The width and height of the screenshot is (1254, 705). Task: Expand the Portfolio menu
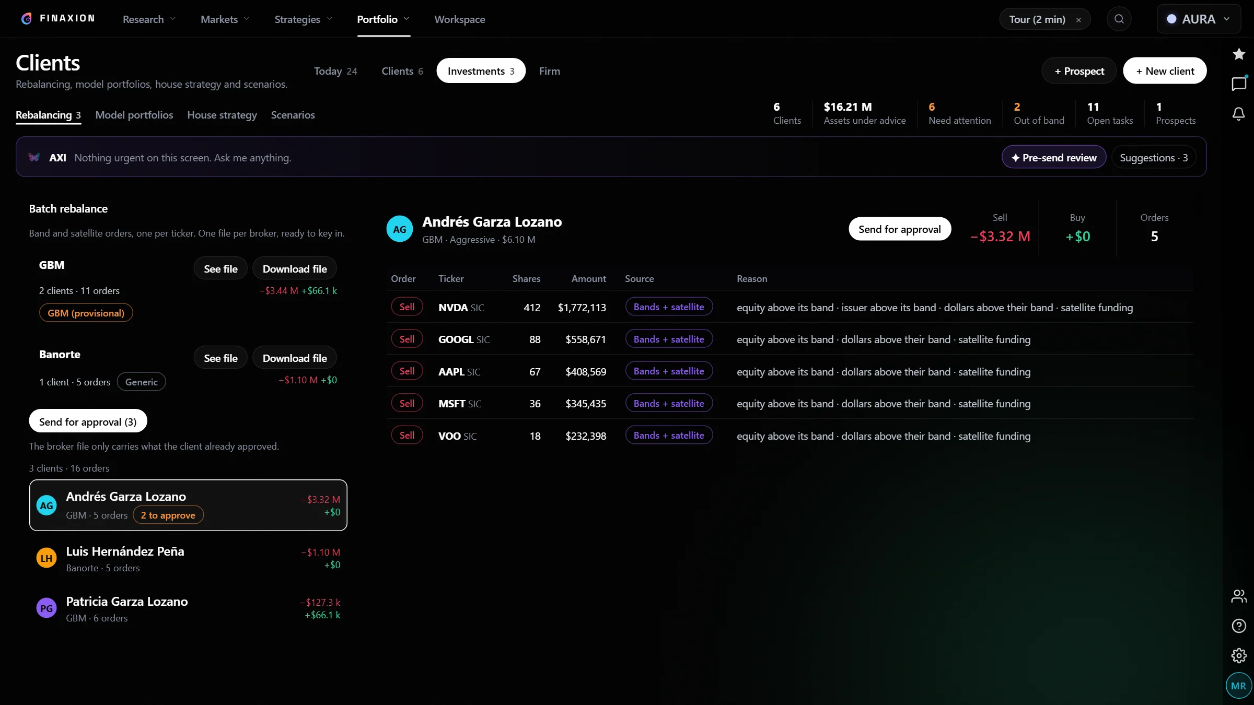[384, 19]
